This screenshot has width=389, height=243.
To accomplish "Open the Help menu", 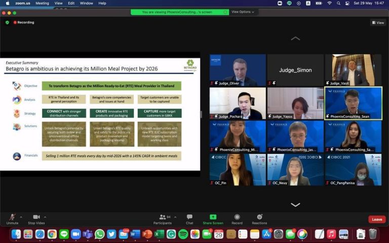I will [x=102, y=3].
